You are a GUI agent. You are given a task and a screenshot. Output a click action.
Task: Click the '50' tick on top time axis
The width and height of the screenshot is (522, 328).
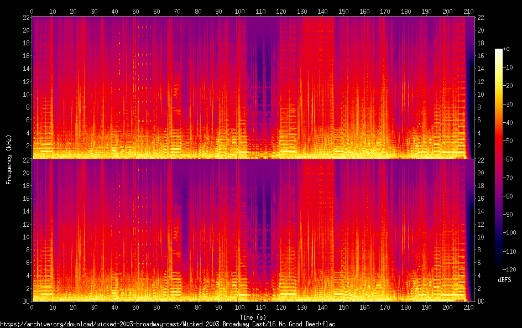[x=135, y=11]
